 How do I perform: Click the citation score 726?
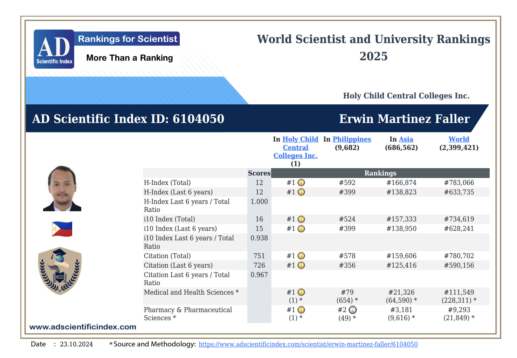pyautogui.click(x=259, y=265)
